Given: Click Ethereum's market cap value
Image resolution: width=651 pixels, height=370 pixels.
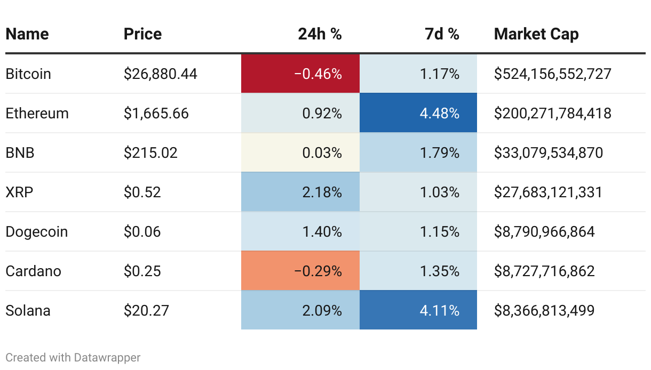Looking at the screenshot, I should (x=553, y=113).
